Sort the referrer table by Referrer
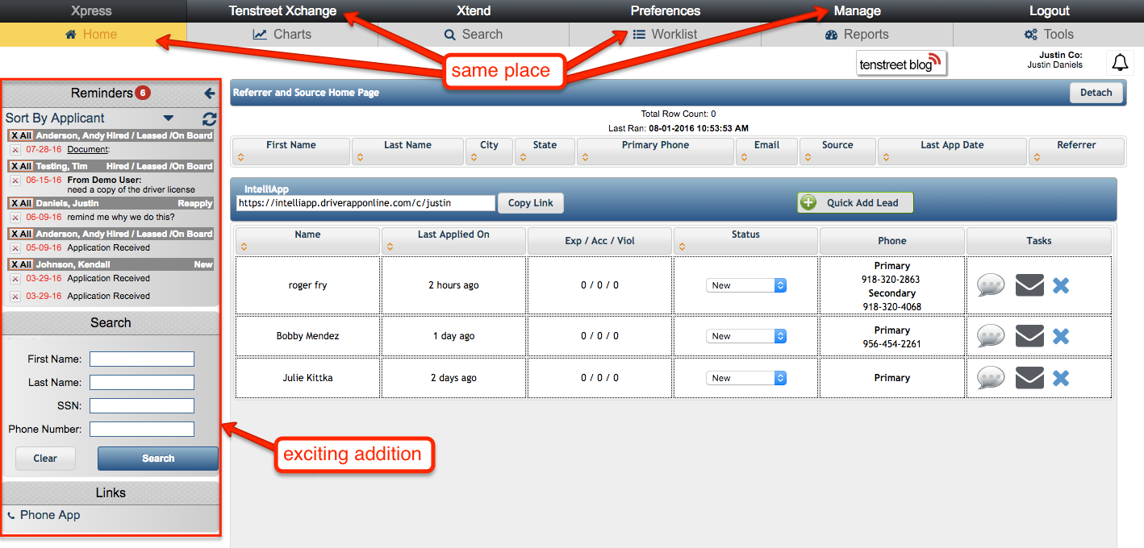Screen dimensions: 1144x548 (1036, 157)
